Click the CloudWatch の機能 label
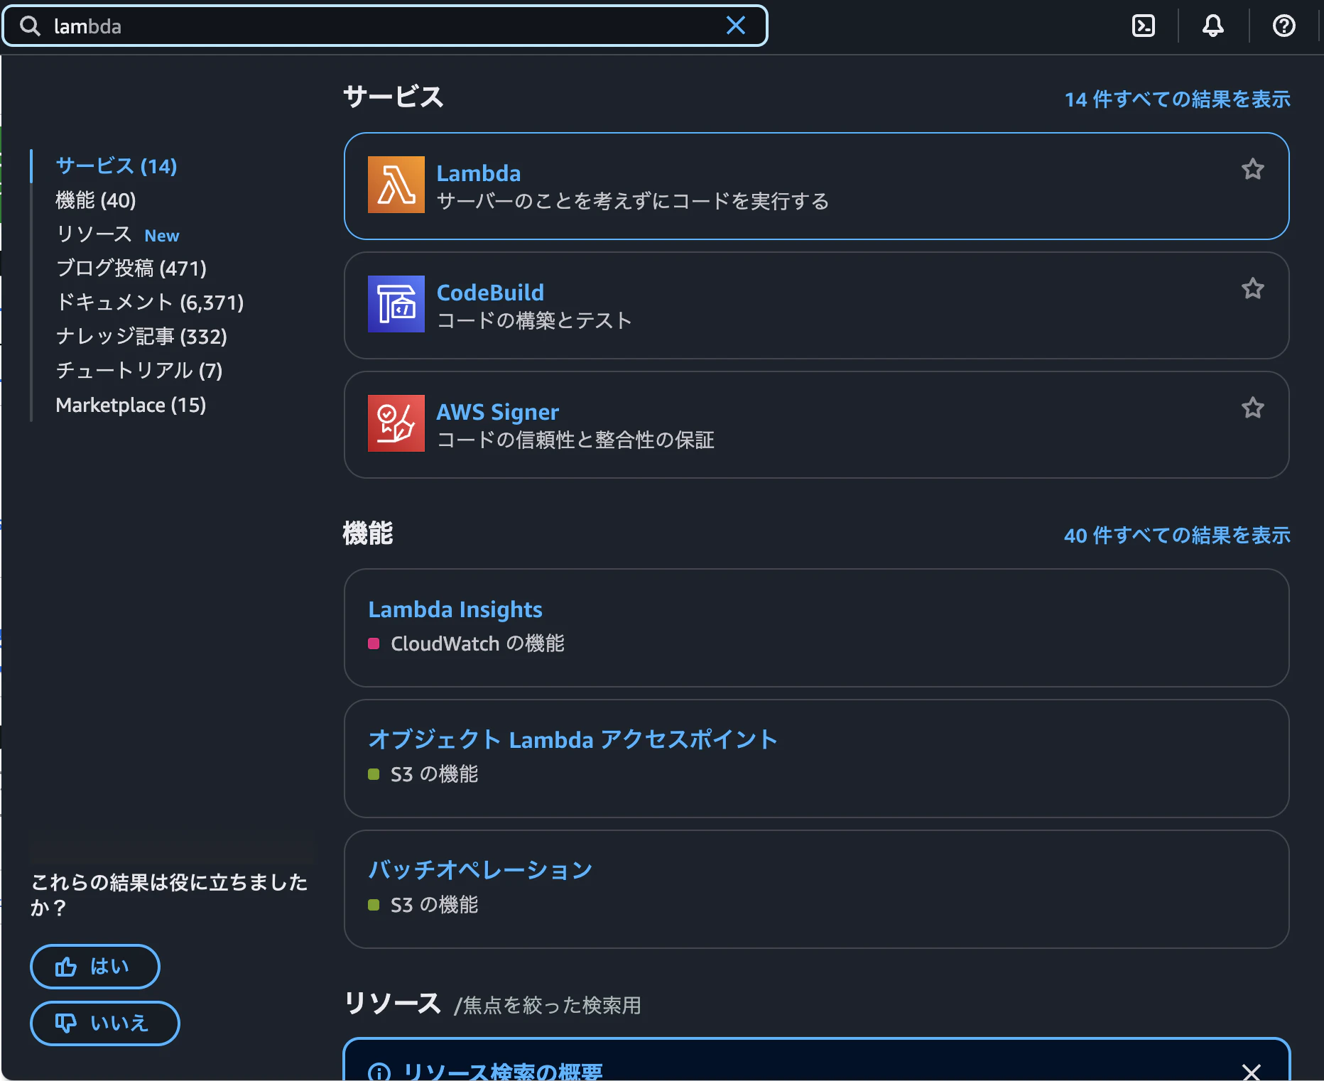The height and width of the screenshot is (1081, 1324). 477,643
